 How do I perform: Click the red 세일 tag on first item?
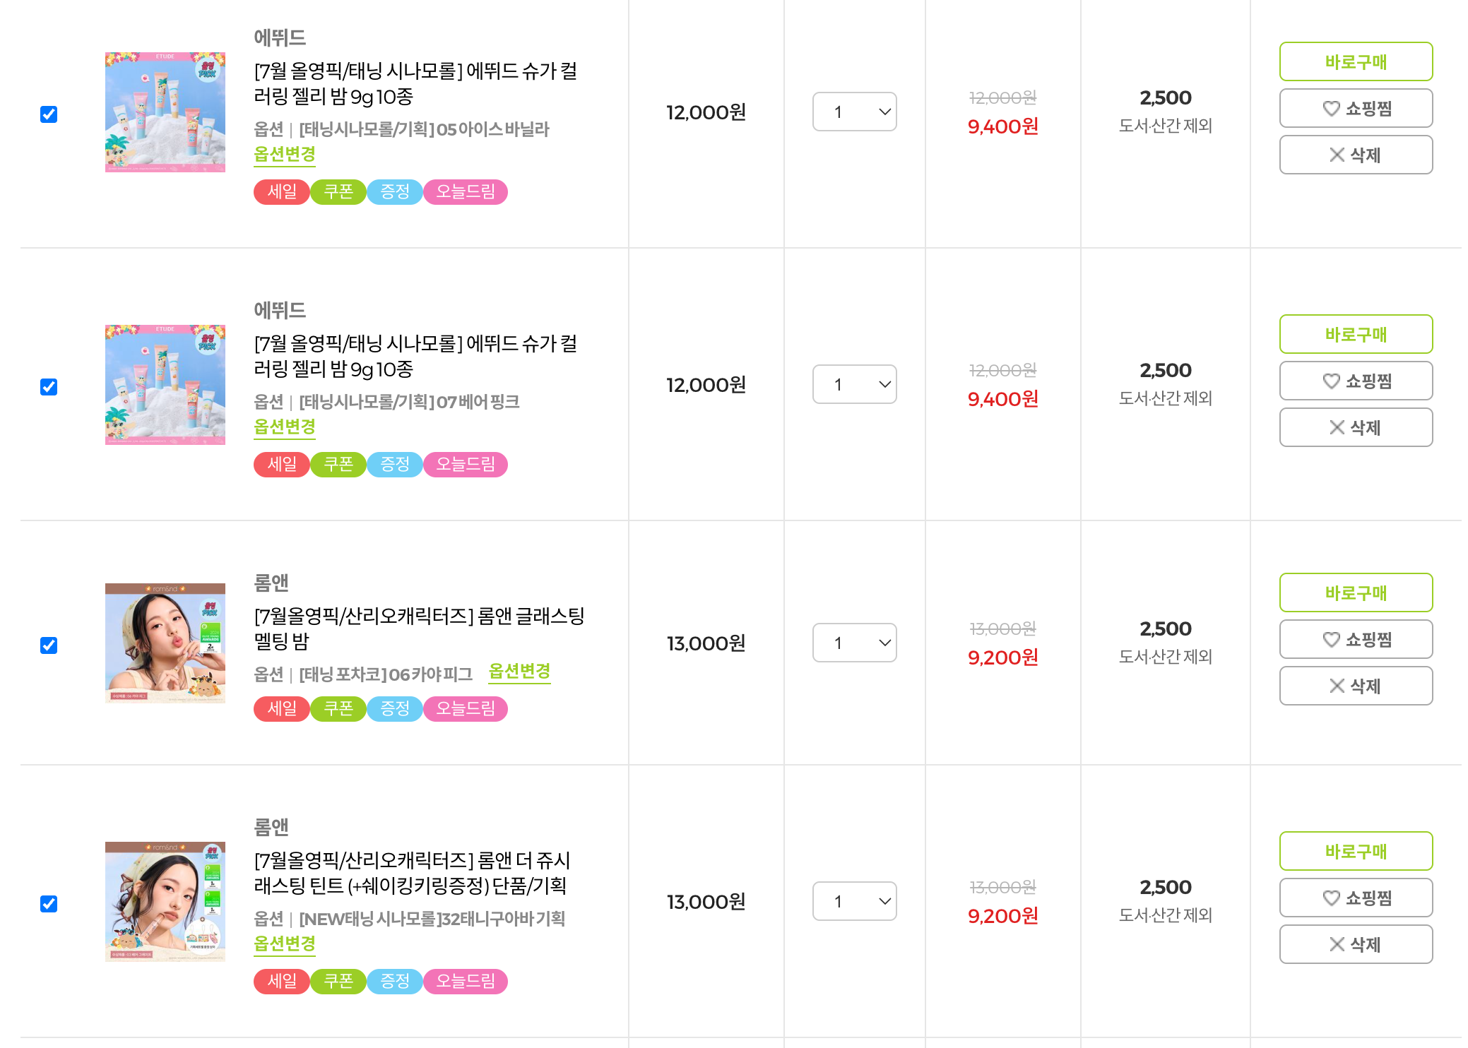pyautogui.click(x=282, y=192)
